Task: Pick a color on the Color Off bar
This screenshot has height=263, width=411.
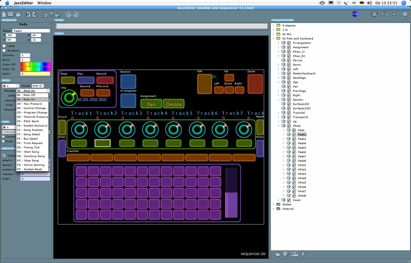Action: pyautogui.click(x=36, y=64)
